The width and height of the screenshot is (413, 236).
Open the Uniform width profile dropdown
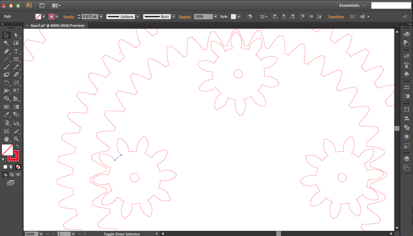pos(138,16)
